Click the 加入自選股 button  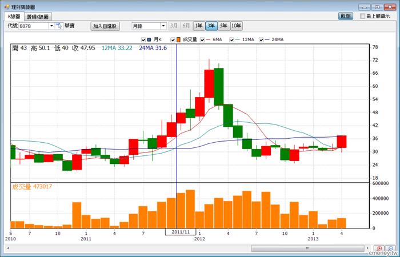[x=105, y=26]
